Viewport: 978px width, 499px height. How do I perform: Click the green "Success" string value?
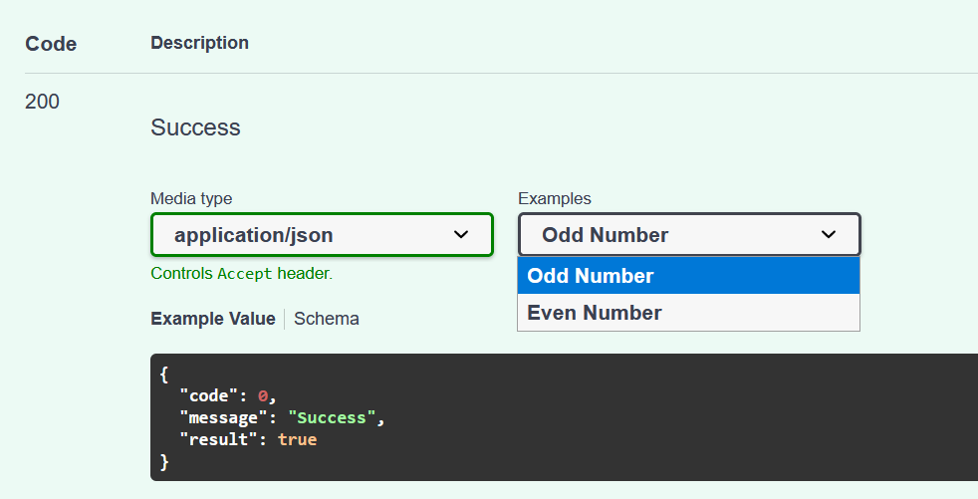point(331,417)
